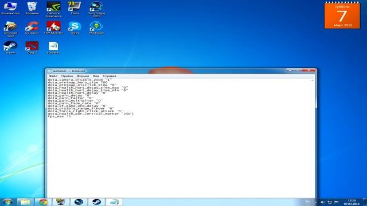The width and height of the screenshot is (367, 206).
Task: Maximize the Notepad window
Action: click(x=298, y=70)
